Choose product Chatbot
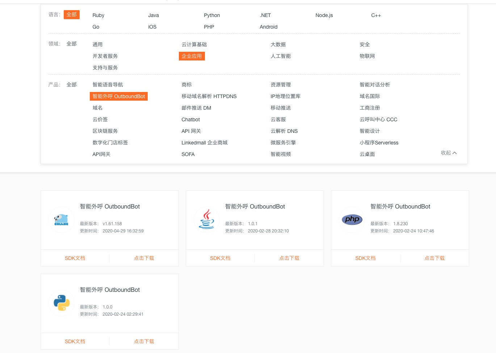The image size is (496, 353). [x=190, y=119]
